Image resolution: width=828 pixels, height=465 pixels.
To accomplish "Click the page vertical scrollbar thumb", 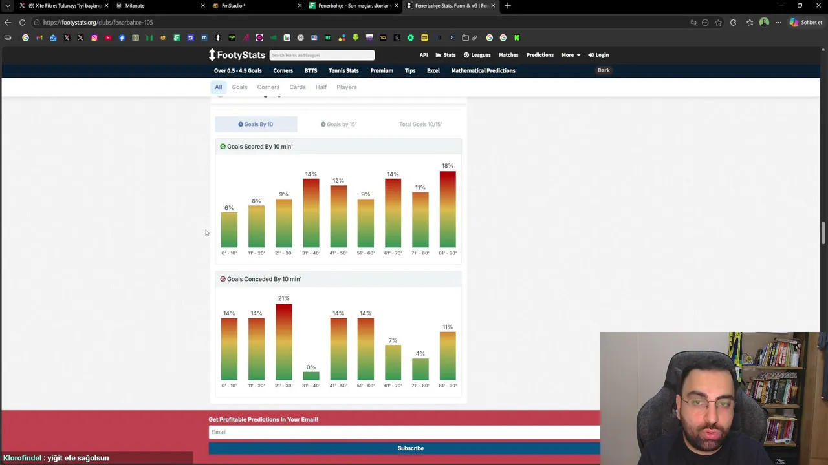I will [823, 232].
